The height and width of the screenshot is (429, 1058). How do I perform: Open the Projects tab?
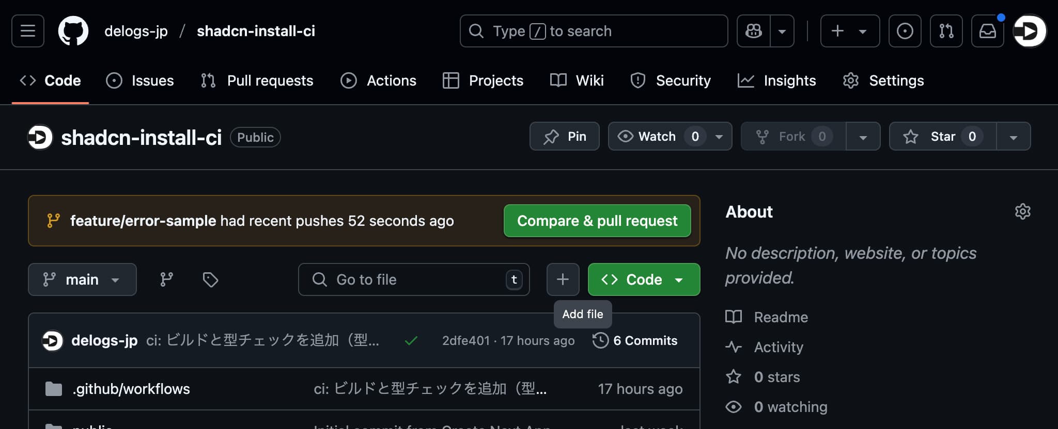click(483, 80)
